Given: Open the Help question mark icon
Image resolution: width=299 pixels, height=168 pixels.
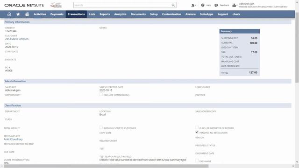Looking at the screenshot, I should click(x=203, y=5).
